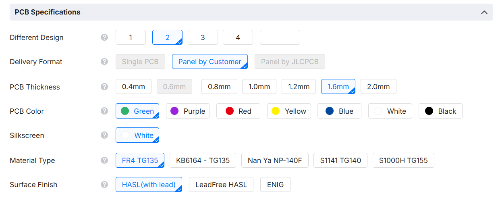Image resolution: width=500 pixels, height=202 pixels.
Task: Select 1 for Different Design
Action: 131,37
